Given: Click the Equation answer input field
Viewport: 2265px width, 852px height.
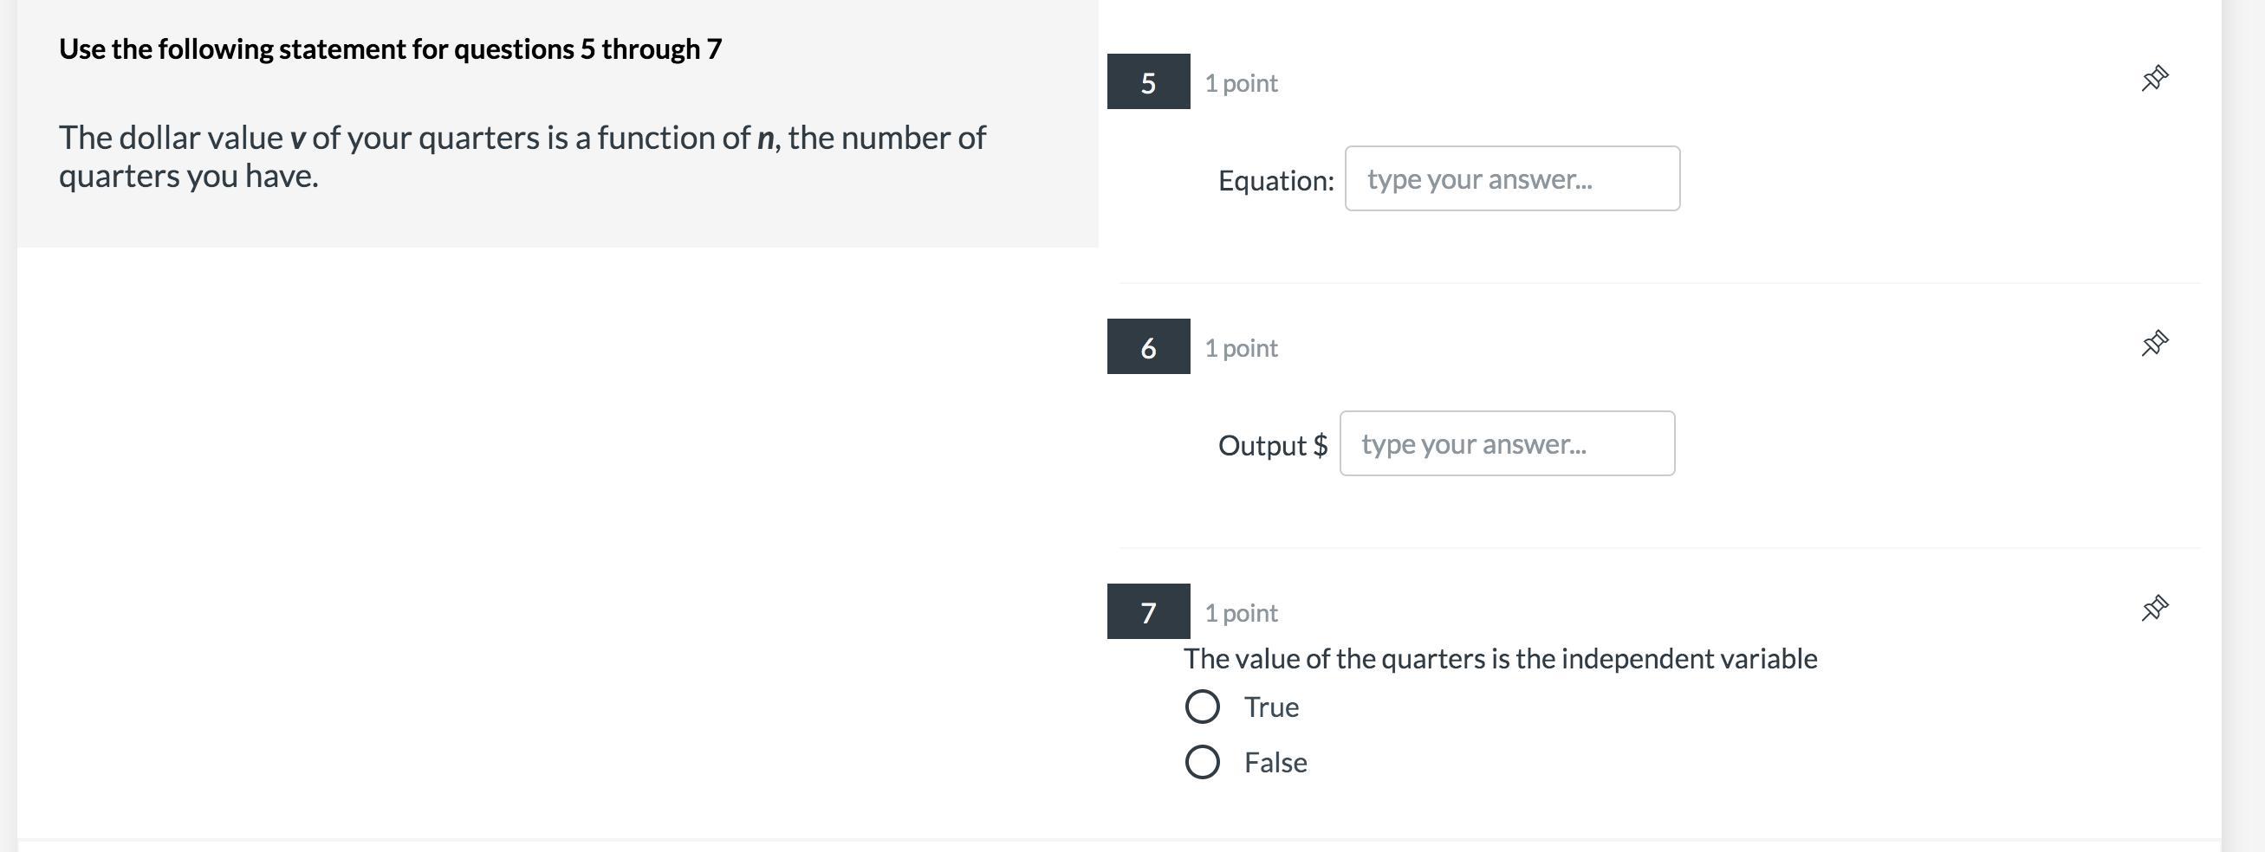Looking at the screenshot, I should [x=1511, y=179].
